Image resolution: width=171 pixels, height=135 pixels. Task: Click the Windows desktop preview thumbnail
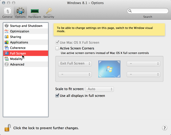point(109,69)
